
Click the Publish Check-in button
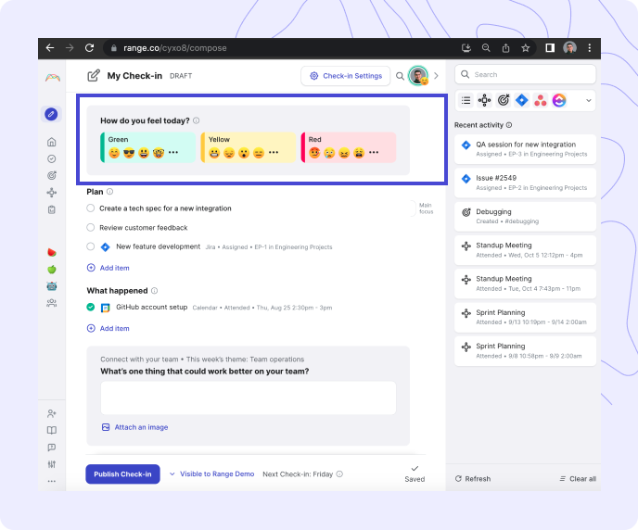(x=122, y=474)
